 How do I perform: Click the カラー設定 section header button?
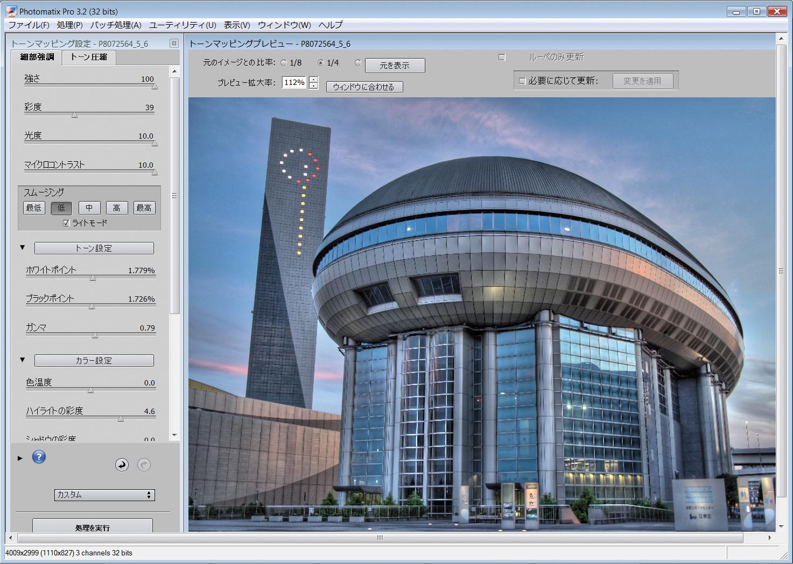click(94, 360)
